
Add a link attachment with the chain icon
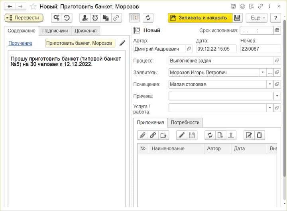click(153, 135)
